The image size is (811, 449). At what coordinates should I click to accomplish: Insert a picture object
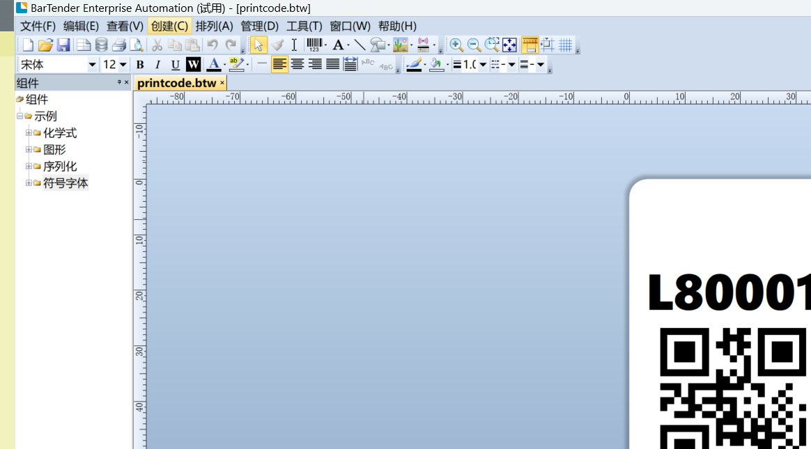click(x=400, y=45)
